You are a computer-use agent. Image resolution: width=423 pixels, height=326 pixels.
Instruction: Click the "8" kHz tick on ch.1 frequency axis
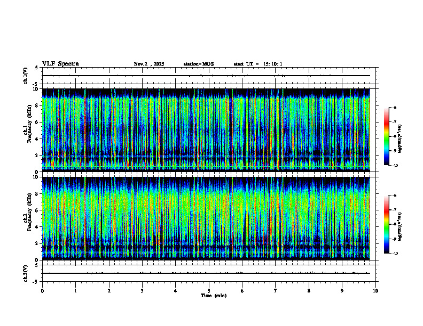(x=37, y=105)
